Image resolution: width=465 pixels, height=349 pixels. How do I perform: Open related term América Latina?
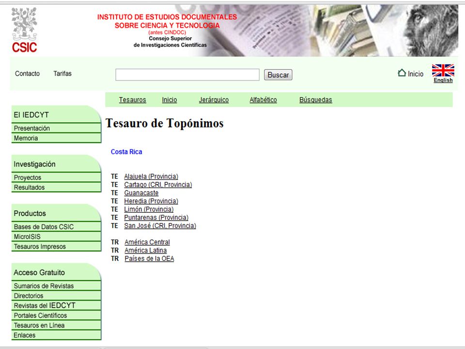pyautogui.click(x=146, y=250)
